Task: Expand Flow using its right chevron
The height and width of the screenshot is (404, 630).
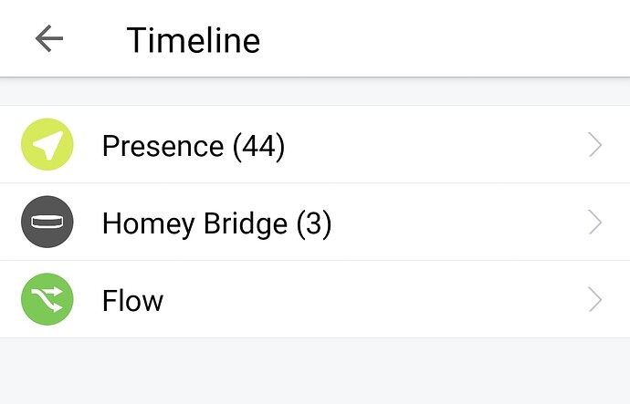Action: pyautogui.click(x=595, y=300)
